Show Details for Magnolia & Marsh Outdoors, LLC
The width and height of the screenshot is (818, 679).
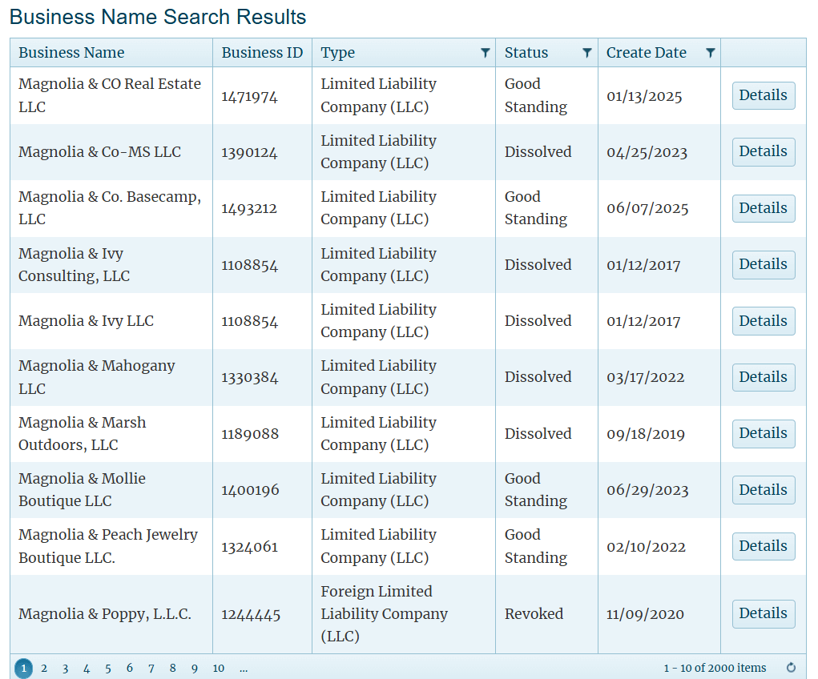click(764, 433)
